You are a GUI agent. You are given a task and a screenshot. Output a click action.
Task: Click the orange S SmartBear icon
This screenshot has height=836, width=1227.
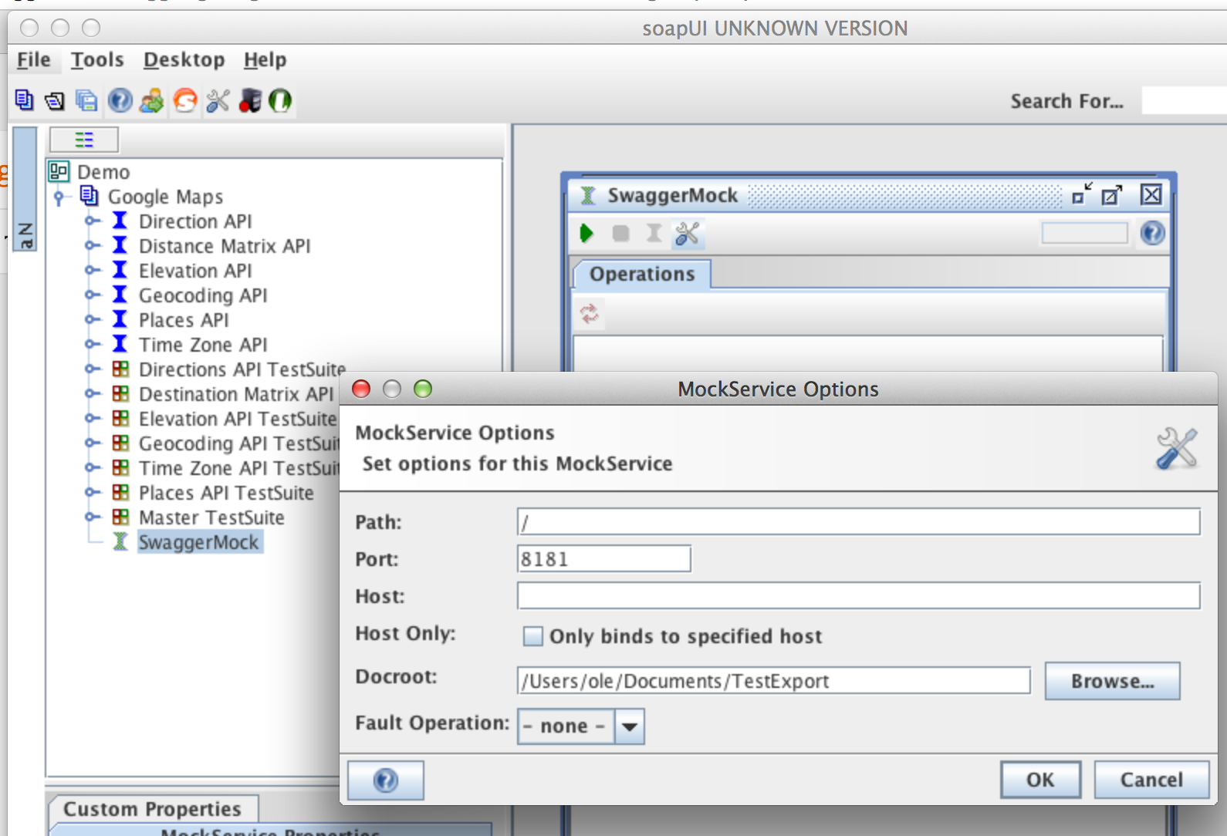pyautogui.click(x=185, y=100)
